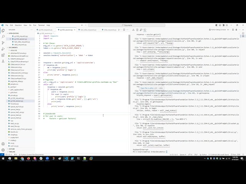Click the command center search box
Image resolution: width=246 pixels, height=184 pixels.
click(x=126, y=25)
